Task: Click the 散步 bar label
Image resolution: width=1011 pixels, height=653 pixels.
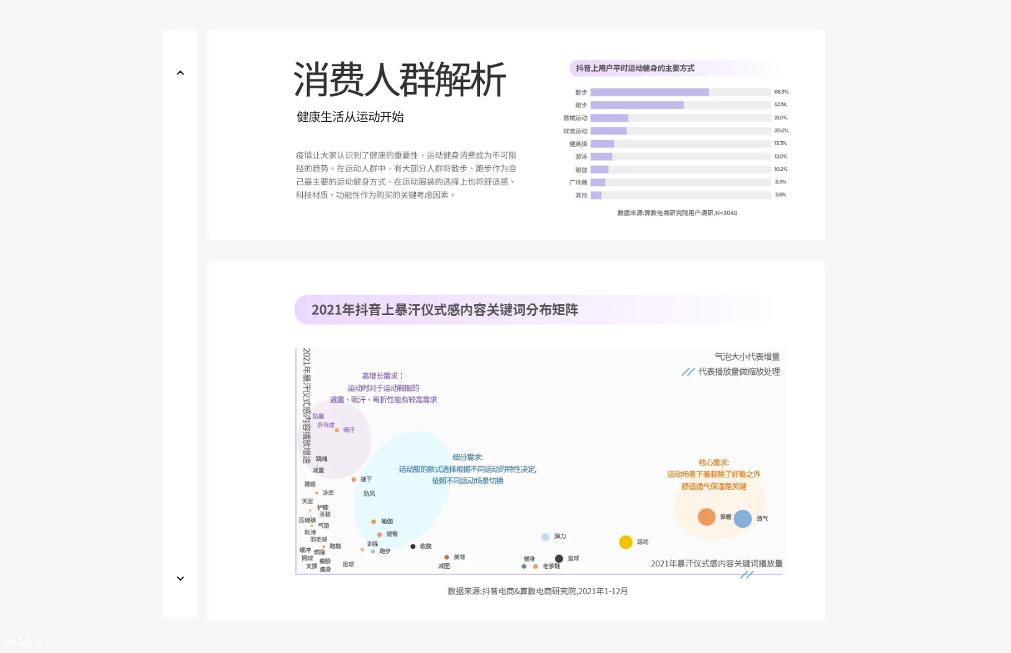Action: point(581,92)
